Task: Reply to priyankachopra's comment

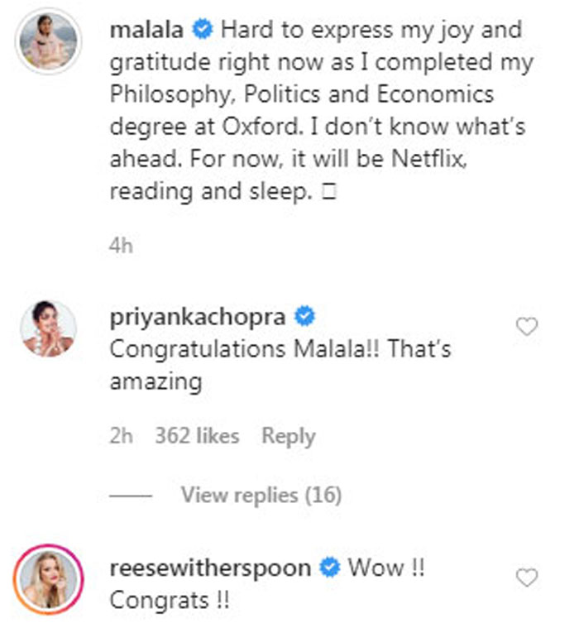Action: [288, 436]
